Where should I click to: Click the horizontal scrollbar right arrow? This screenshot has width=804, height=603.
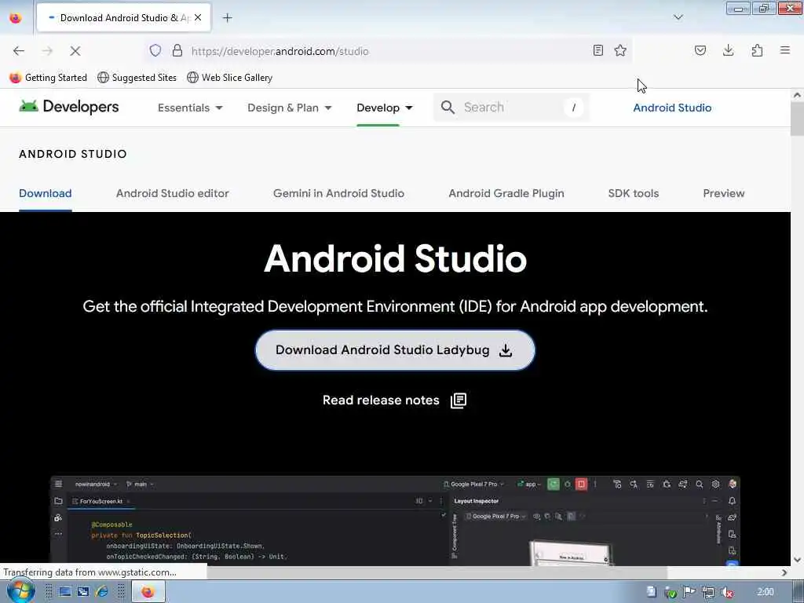pos(784,572)
